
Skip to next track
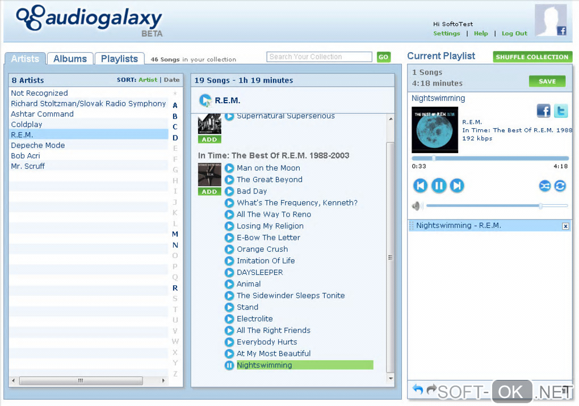tap(457, 185)
